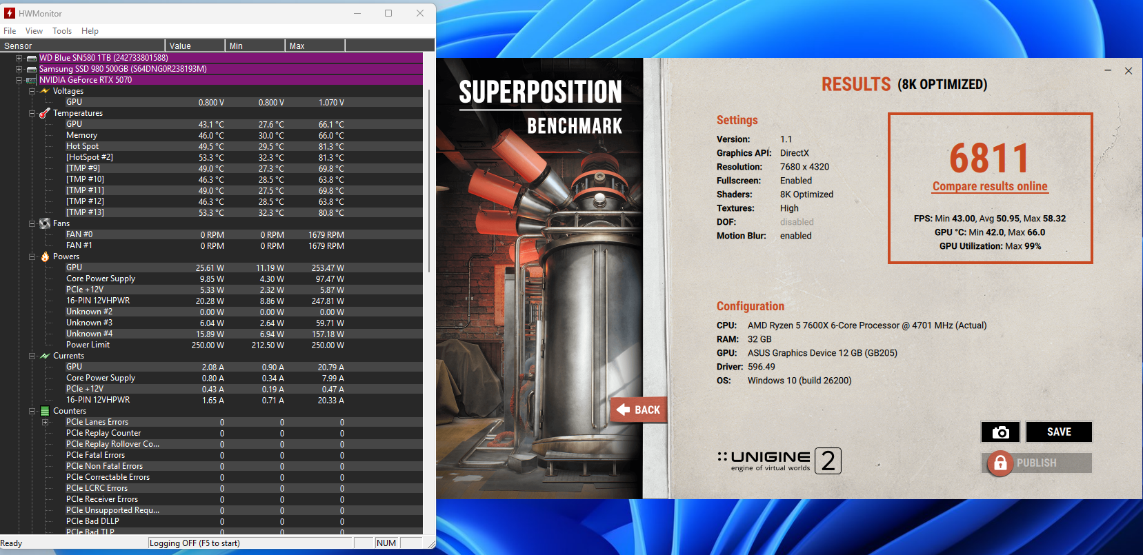Screen dimensions: 1143x555
Task: Click the Currents category icon
Action: coord(45,356)
